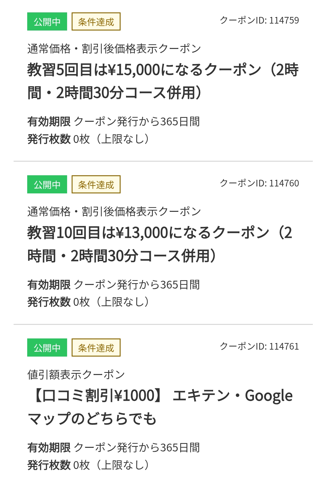Click the coupon type label above the 教習10回目 title
Viewport: 324px width, 485px height.
pos(114,212)
